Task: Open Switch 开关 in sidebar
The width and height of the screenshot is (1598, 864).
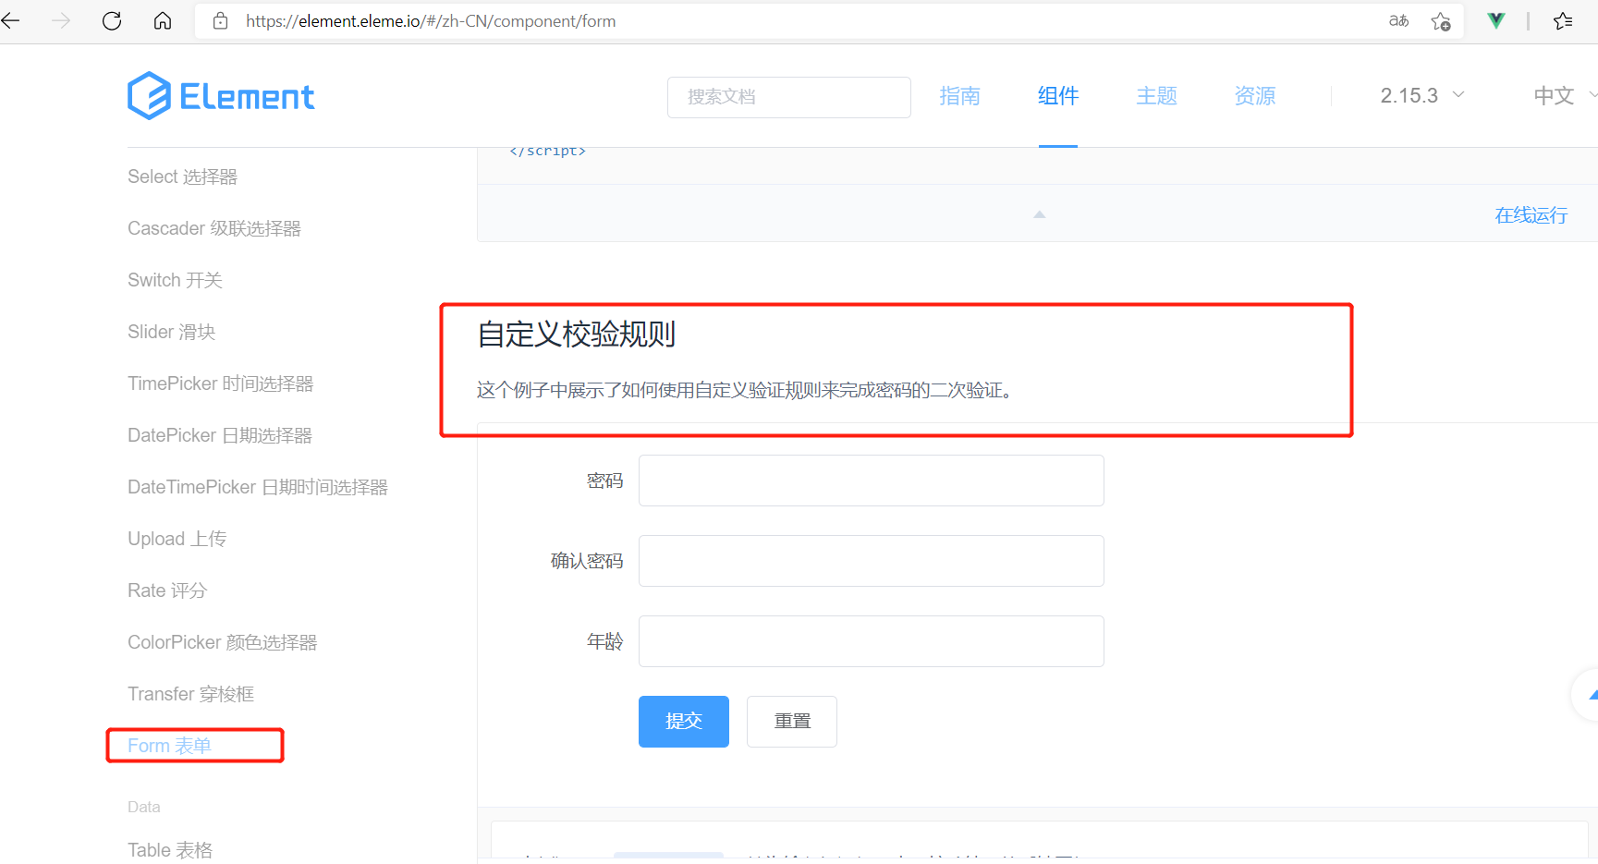Action: (175, 280)
